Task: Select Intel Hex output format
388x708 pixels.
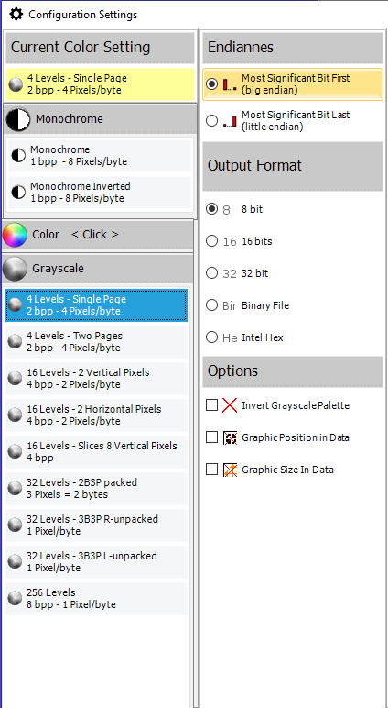Action: [211, 337]
